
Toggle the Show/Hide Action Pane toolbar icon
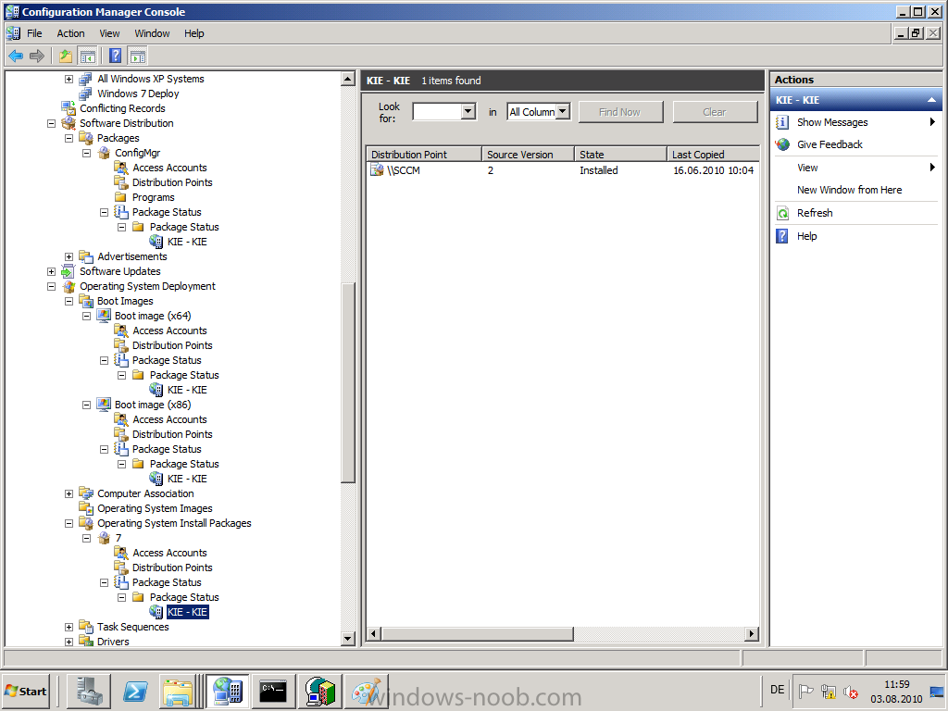pos(138,56)
